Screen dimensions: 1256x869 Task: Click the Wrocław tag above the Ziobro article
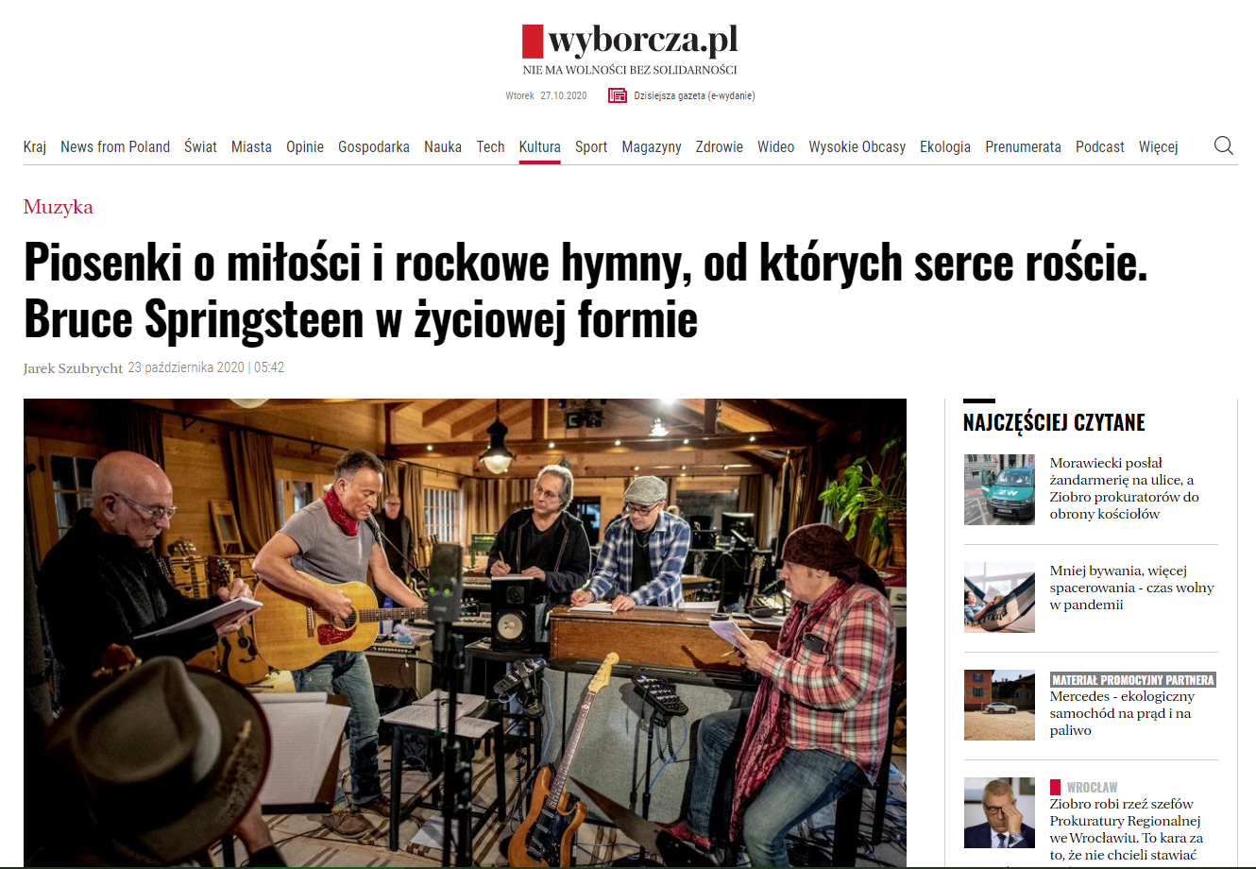[1092, 787]
